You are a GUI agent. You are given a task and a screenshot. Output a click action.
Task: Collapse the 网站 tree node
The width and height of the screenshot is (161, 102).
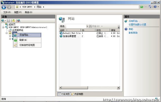pyautogui.click(x=7, y=33)
